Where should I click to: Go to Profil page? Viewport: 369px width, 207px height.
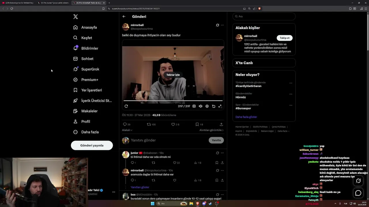pyautogui.click(x=82, y=122)
